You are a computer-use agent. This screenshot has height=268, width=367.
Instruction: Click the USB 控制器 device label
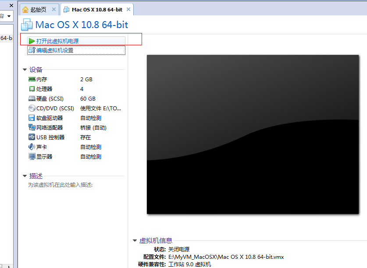[50, 137]
